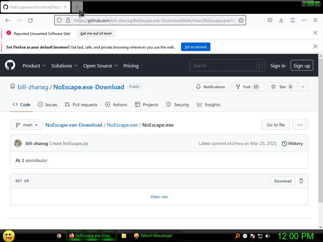The height and width of the screenshot is (242, 323).
Task: Go forward to the next page
Action: tap(19, 20)
